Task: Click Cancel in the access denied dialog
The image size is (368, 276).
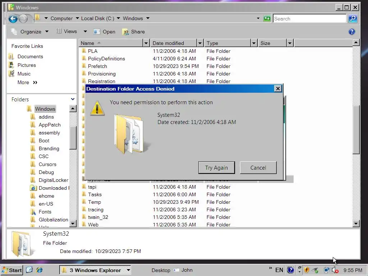Action: 258,167
